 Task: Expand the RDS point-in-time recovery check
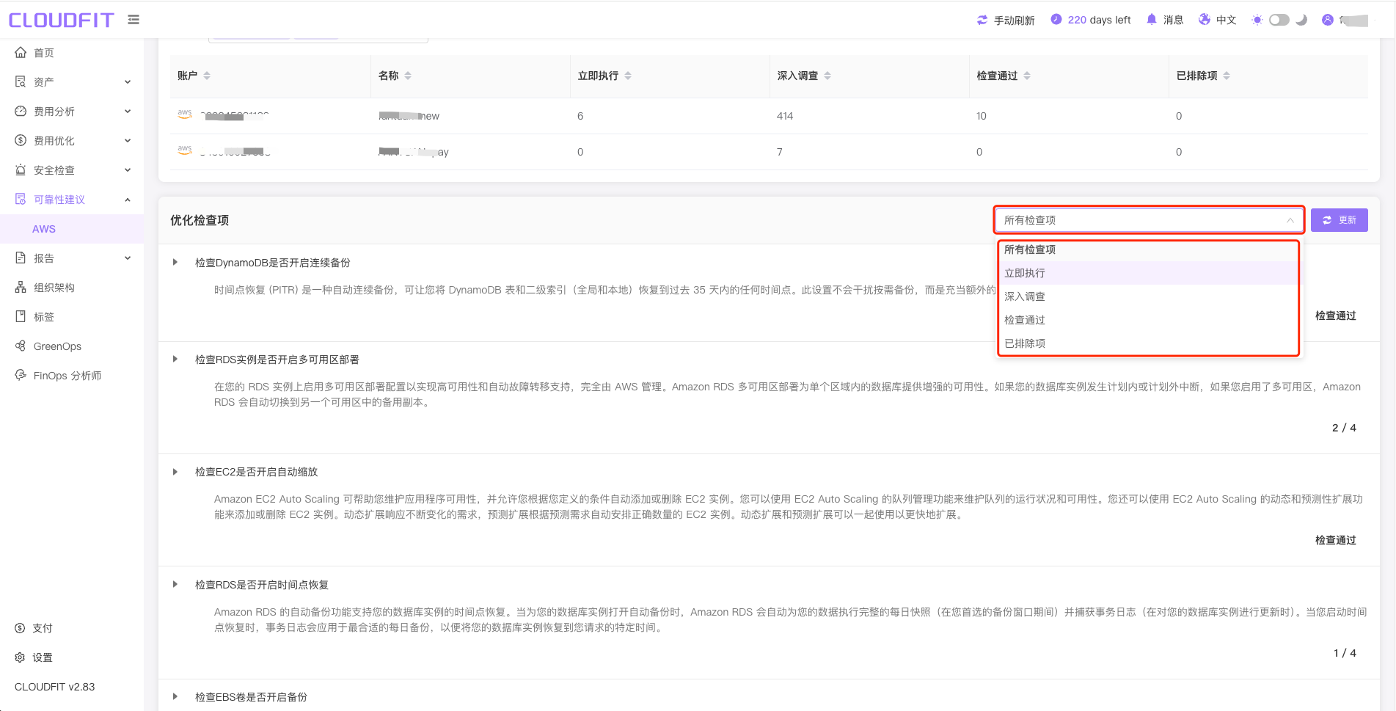pyautogui.click(x=175, y=584)
